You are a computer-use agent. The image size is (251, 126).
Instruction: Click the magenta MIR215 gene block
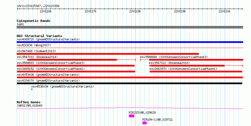coord(132,116)
